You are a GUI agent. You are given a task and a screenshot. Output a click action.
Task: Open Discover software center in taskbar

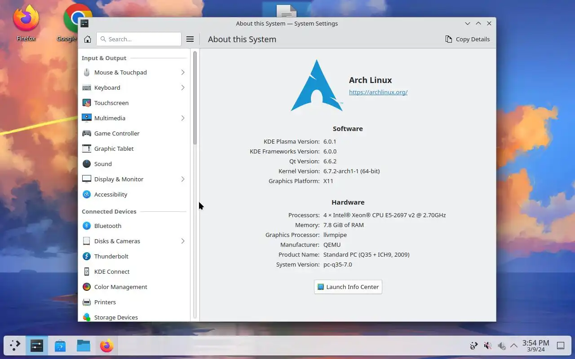click(60, 346)
